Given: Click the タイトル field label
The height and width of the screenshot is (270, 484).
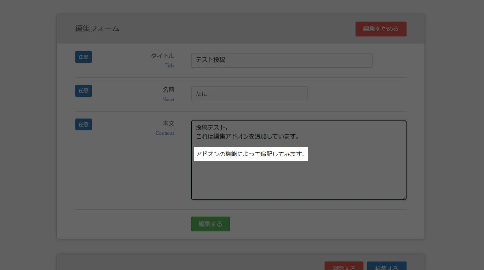Looking at the screenshot, I should [163, 56].
